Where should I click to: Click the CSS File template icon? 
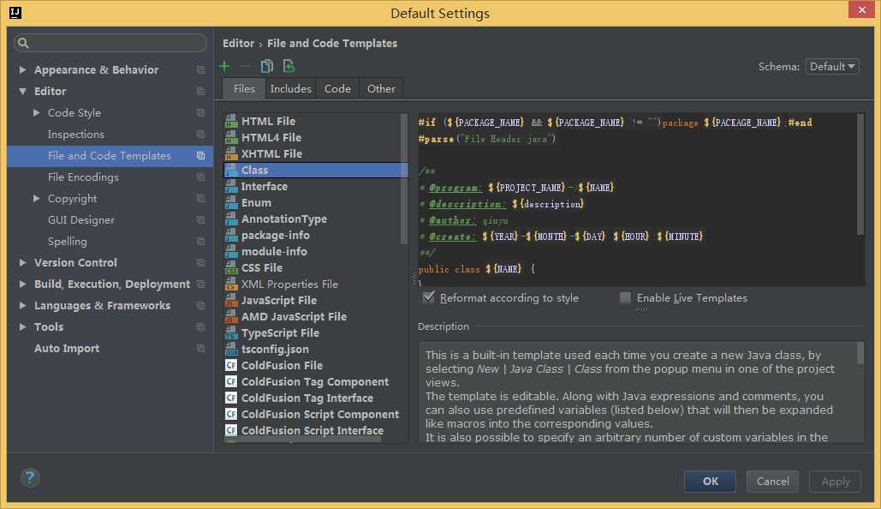tap(231, 268)
